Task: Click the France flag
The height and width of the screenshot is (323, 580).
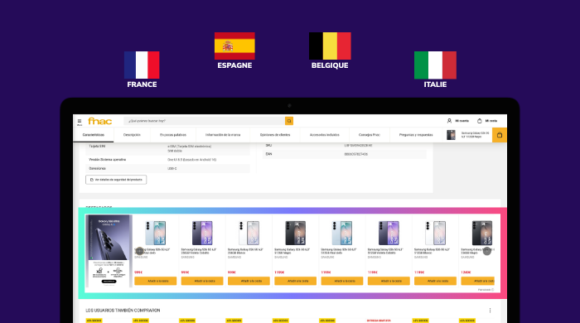Action: (x=142, y=65)
